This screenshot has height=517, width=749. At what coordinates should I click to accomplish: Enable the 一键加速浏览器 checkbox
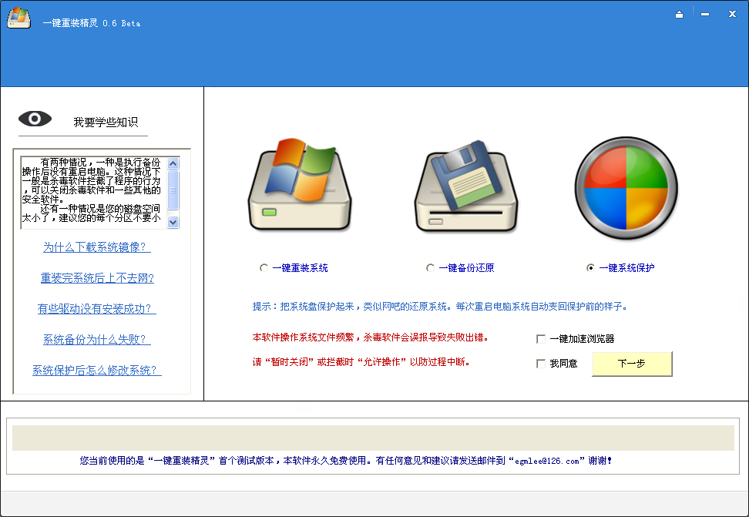541,339
